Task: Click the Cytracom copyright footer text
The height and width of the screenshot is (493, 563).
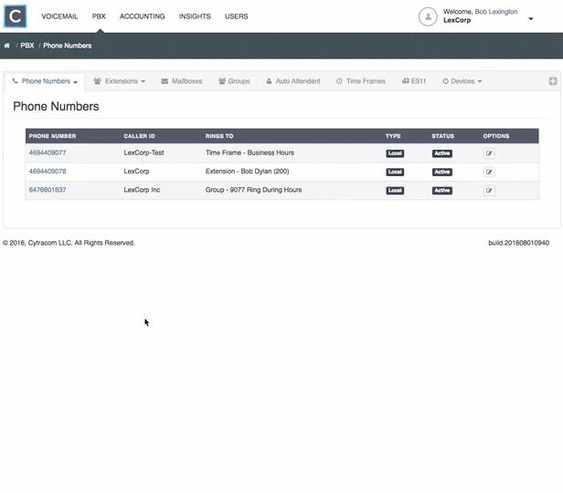Action: (x=69, y=243)
